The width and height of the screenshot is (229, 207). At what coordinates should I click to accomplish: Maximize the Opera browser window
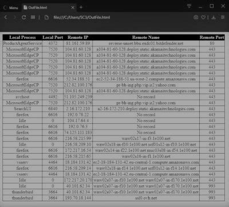(212, 6)
